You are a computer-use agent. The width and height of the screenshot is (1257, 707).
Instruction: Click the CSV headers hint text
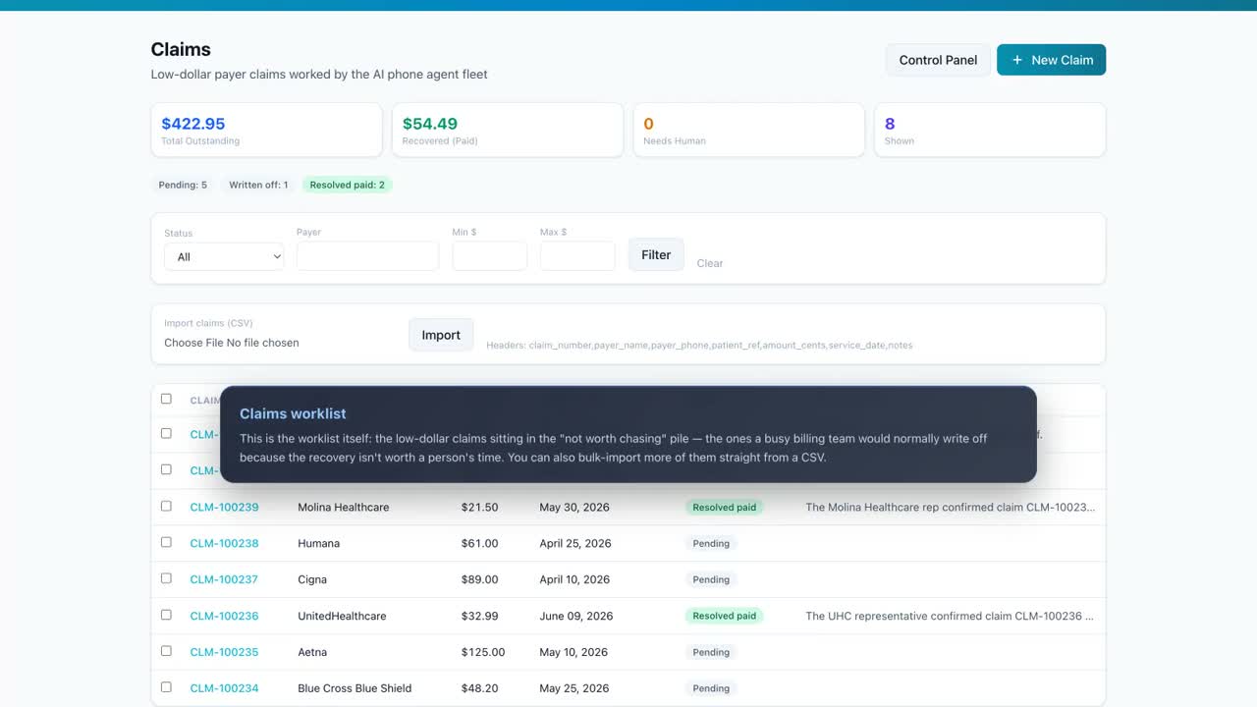coord(699,346)
